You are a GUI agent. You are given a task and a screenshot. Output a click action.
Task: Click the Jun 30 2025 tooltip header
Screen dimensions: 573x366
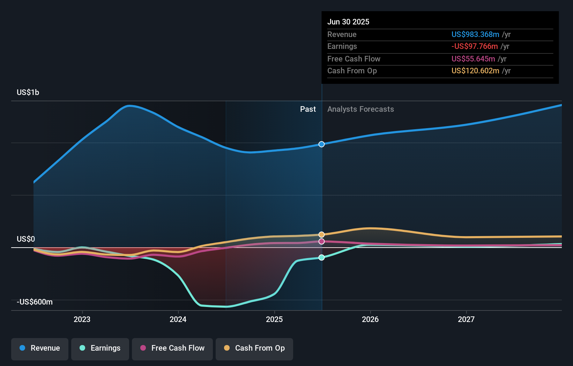point(348,22)
